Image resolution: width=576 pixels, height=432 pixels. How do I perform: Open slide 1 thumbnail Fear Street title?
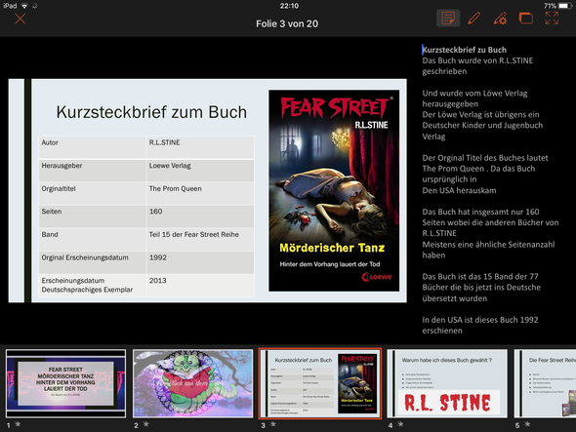65,383
